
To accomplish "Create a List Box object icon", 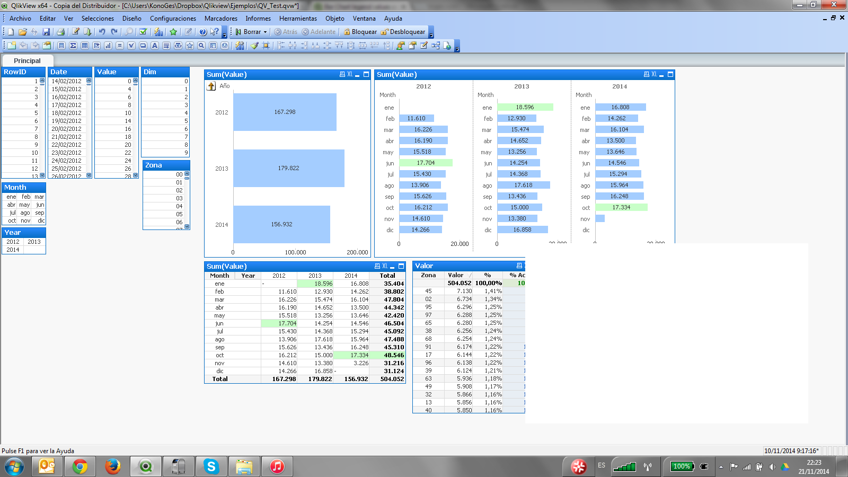I will tap(61, 46).
